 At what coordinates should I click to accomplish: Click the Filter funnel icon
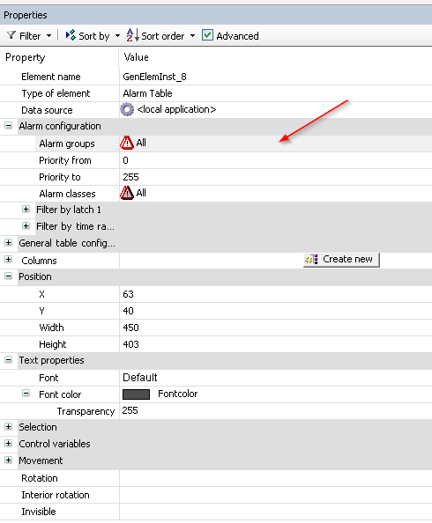[11, 35]
